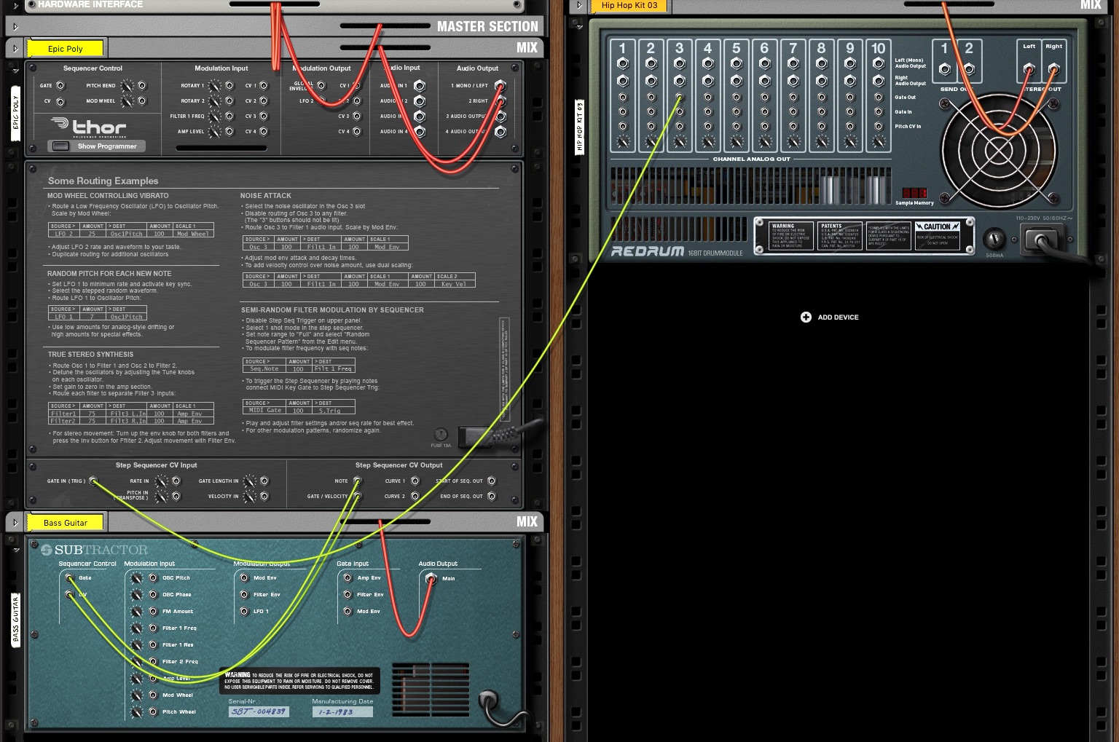Screen dimensions: 1119x742
Task: Click Subtractor's Amp Env gate input jack
Action: [348, 578]
